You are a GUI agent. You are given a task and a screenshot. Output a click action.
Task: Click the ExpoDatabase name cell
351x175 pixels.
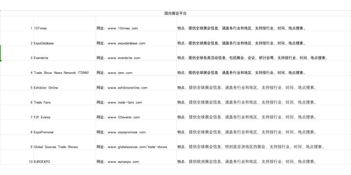tap(43, 43)
